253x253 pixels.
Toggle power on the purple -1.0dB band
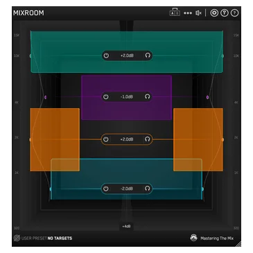pos(106,97)
